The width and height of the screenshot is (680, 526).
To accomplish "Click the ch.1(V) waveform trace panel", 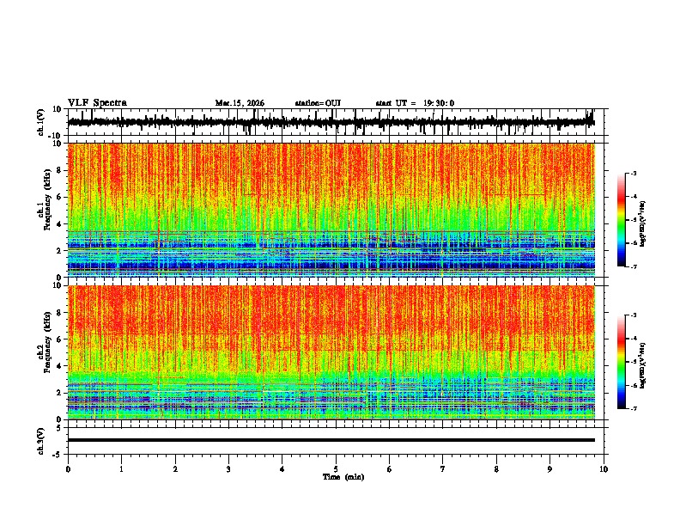I will pos(337,122).
